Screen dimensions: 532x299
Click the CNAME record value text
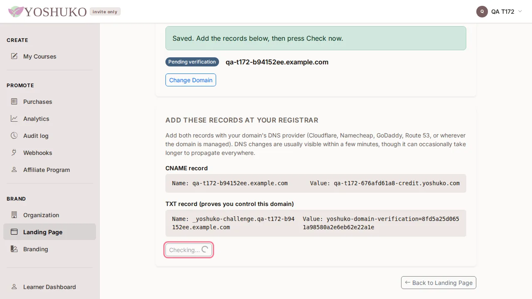tap(385, 183)
